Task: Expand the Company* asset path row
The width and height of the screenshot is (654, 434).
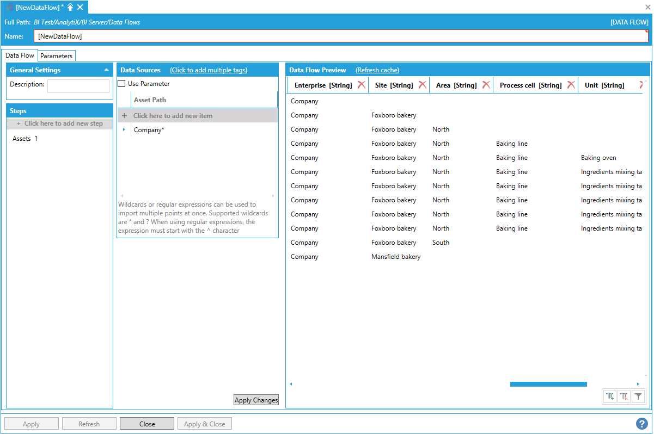Action: click(124, 130)
